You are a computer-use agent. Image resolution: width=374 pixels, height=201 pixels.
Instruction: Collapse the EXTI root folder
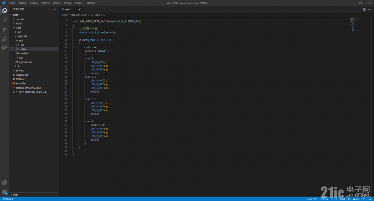pyautogui.click(x=34, y=15)
